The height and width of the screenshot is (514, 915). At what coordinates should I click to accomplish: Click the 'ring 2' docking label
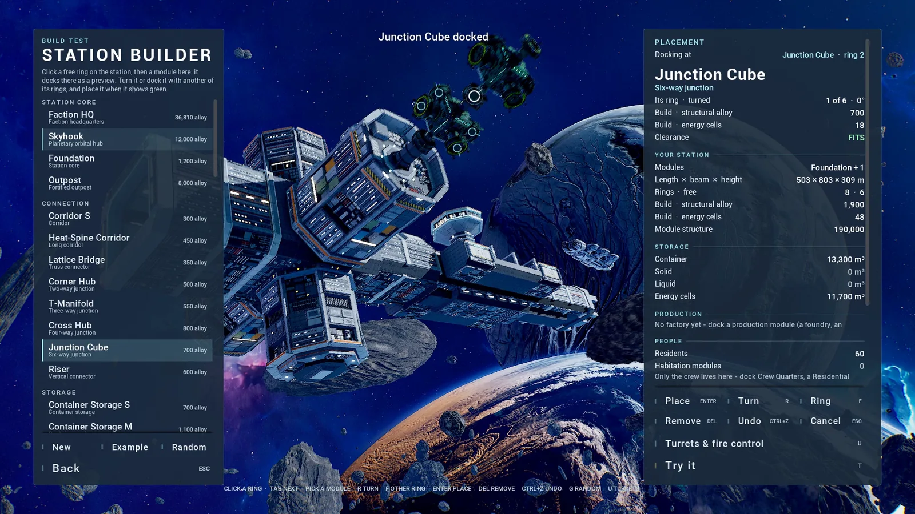854,55
